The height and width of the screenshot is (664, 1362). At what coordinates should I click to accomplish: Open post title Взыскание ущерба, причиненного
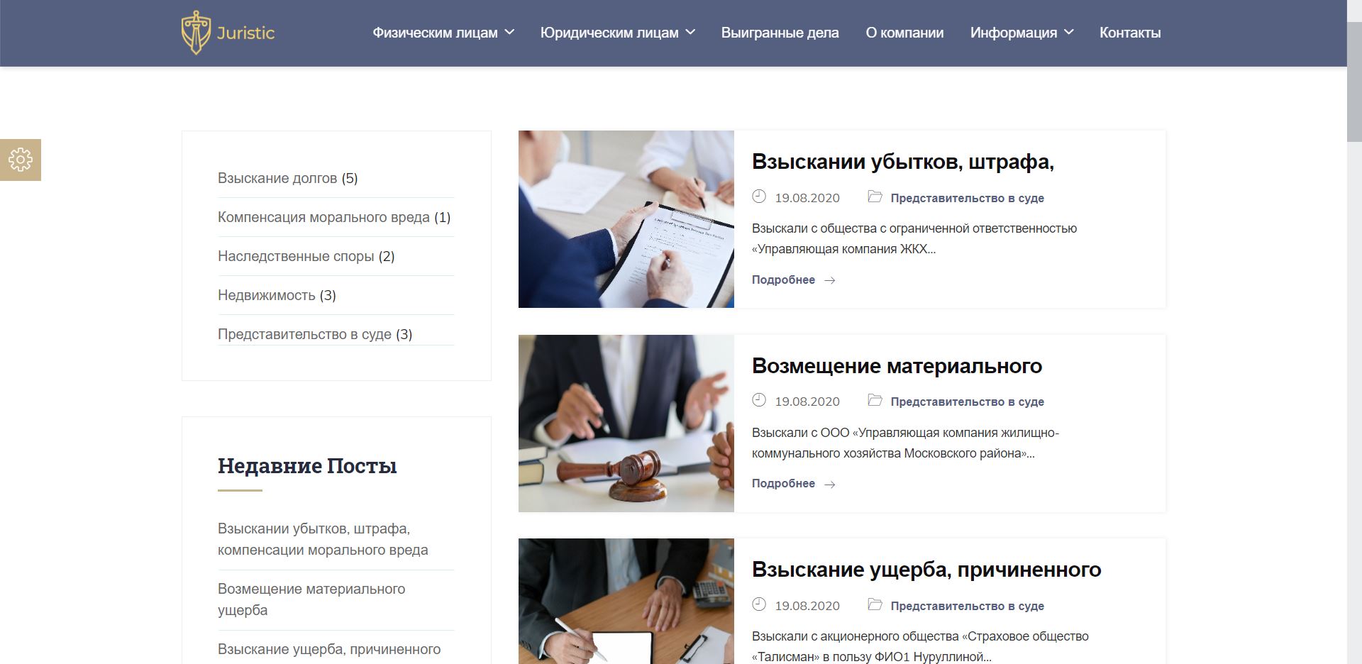926,570
